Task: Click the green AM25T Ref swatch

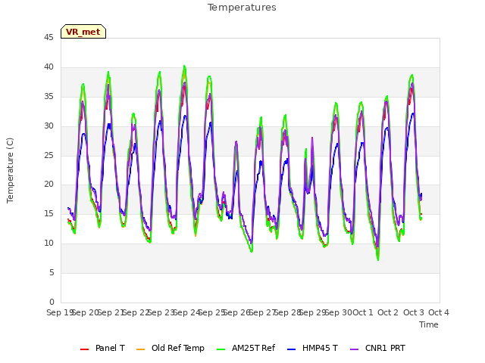Action: (221, 349)
